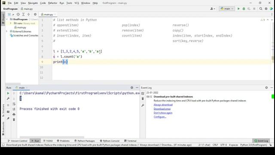The width and height of the screenshot is (275, 155).
Task: Open Search Everywhere magnifier icon
Action: point(261,9)
